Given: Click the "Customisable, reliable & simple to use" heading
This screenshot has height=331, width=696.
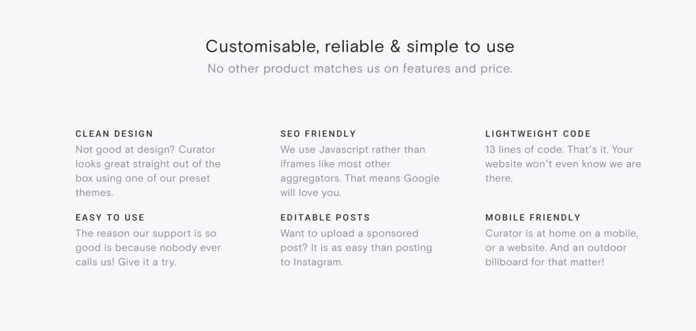Looking at the screenshot, I should click(x=360, y=47).
